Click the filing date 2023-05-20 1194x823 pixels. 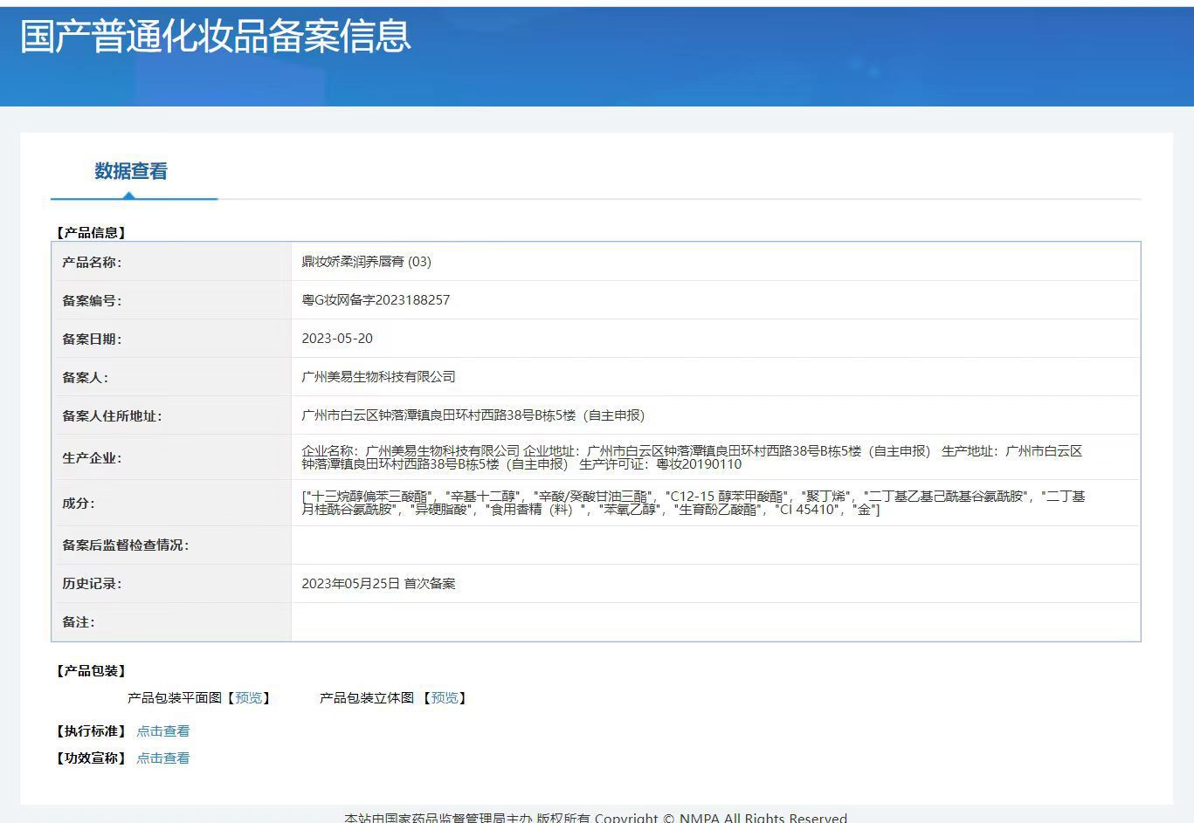[337, 339]
